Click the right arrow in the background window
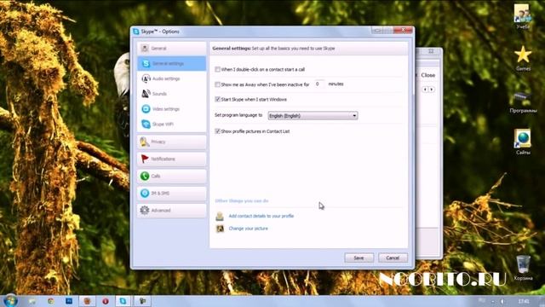This screenshot has height=307, width=545. pos(432,90)
